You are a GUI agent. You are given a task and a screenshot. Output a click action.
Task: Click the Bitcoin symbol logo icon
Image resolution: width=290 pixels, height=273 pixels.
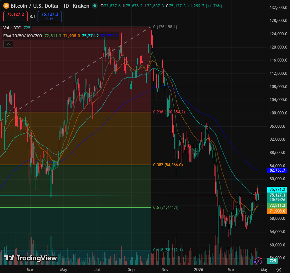pos(6,6)
